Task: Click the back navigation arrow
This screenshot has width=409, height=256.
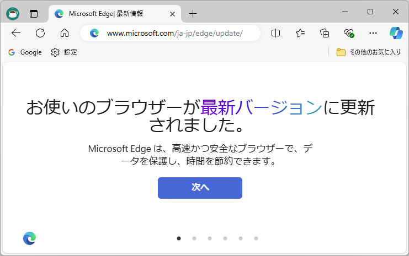Action: 15,33
